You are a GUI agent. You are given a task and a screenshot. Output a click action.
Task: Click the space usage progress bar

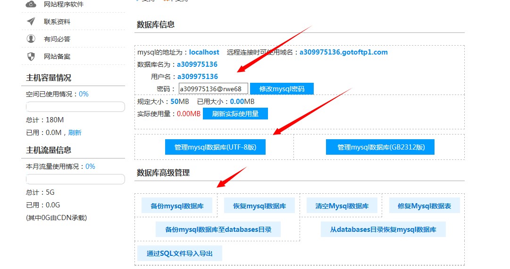click(x=75, y=107)
